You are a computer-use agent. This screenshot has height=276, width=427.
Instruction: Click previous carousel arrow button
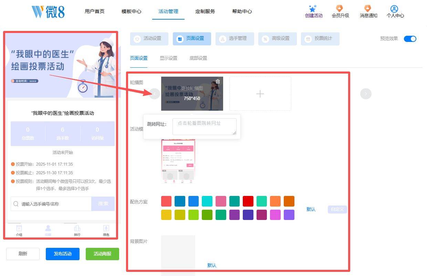155,93
